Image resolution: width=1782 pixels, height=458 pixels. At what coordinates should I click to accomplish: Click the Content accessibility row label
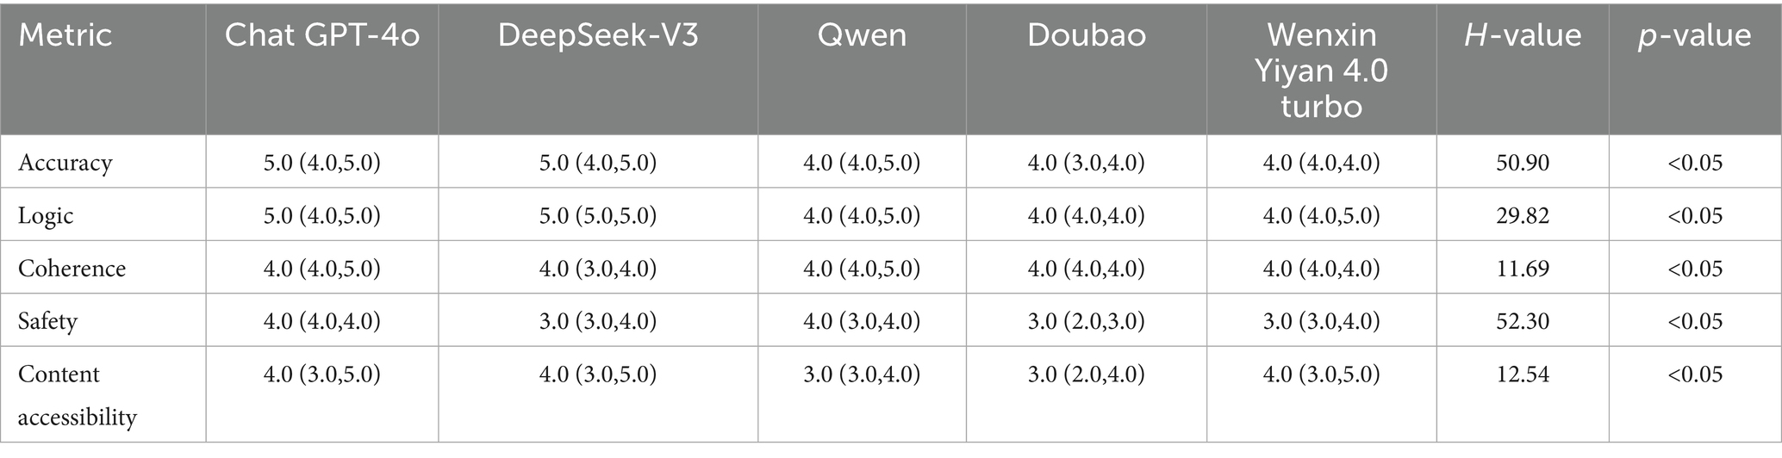[77, 395]
